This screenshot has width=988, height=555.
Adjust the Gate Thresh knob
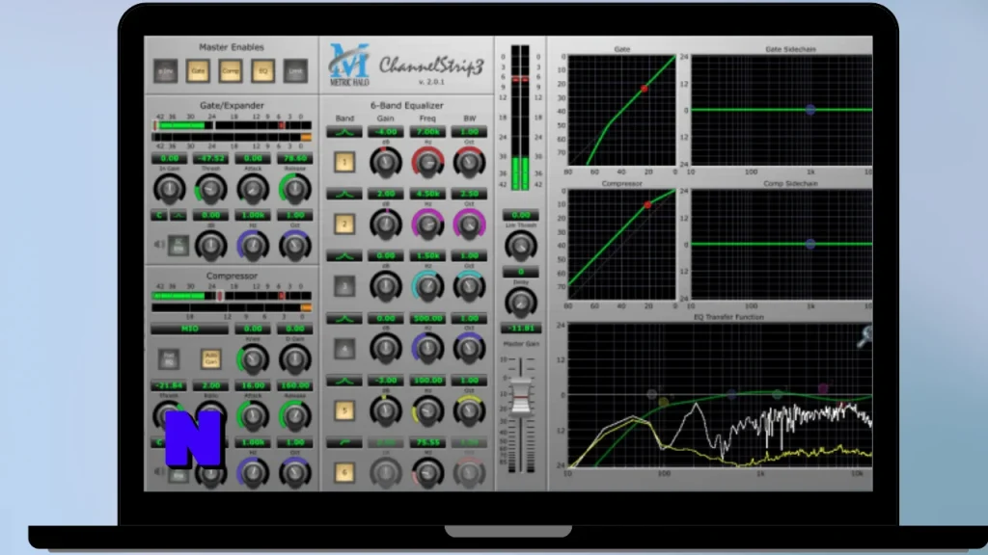pyautogui.click(x=210, y=189)
